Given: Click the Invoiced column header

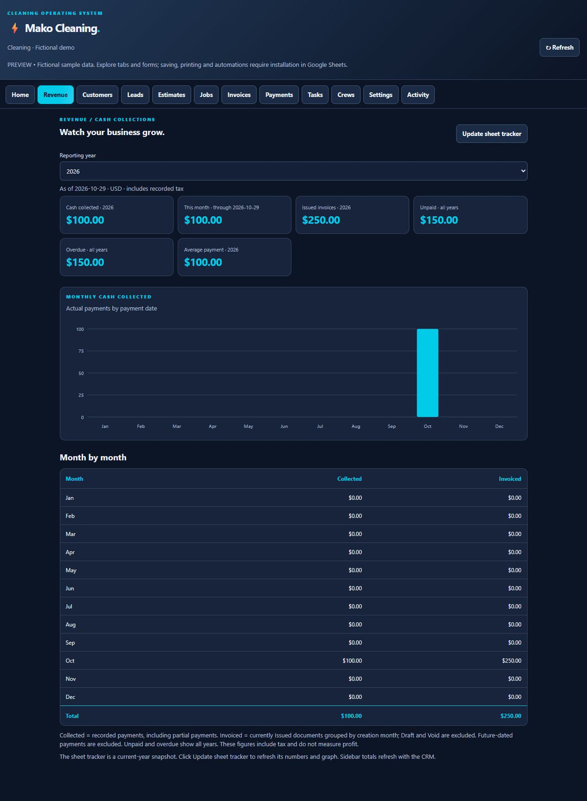Looking at the screenshot, I should click(x=510, y=479).
